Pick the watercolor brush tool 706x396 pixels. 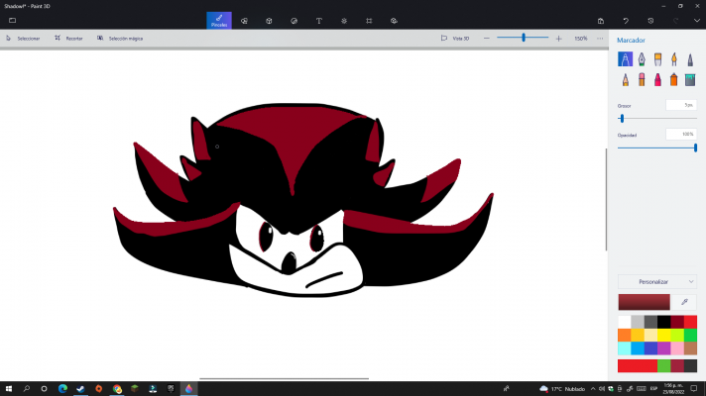pos(673,59)
